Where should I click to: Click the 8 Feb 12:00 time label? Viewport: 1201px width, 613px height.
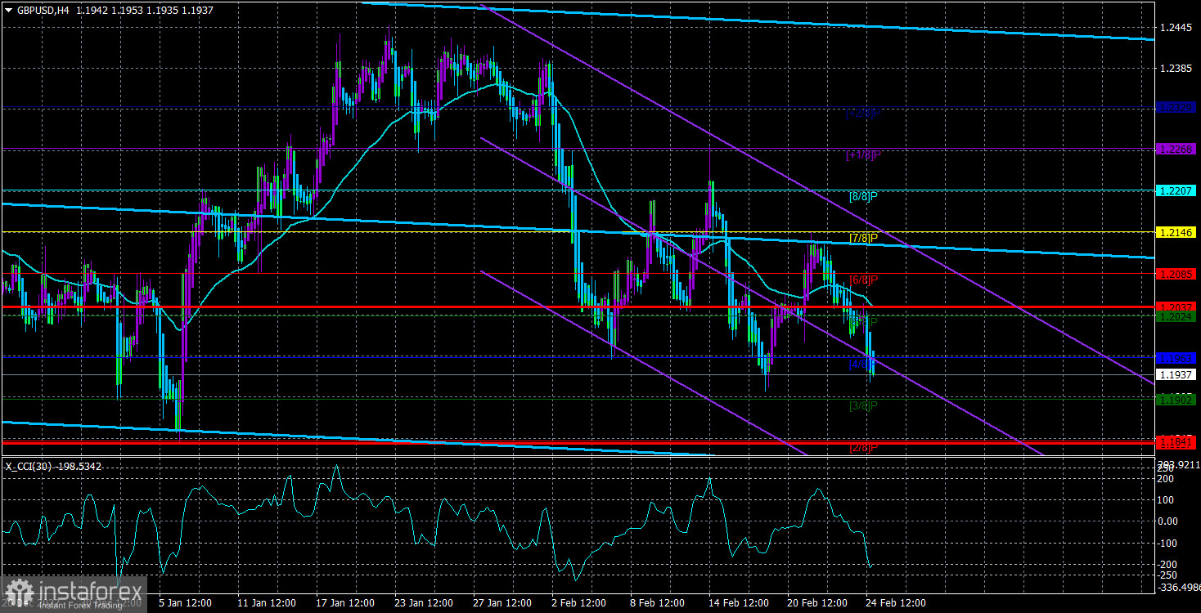pyautogui.click(x=658, y=603)
